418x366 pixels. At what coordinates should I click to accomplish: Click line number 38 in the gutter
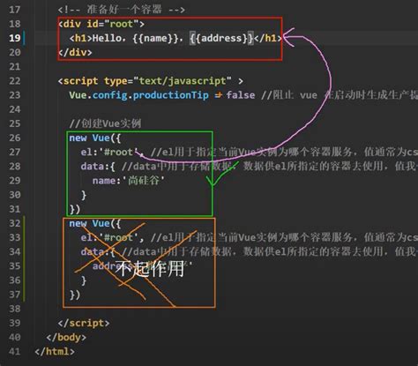[x=15, y=309]
